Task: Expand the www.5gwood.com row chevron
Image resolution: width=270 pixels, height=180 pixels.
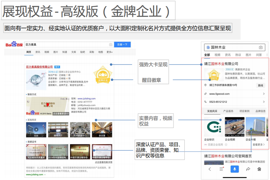Action: click(264, 94)
